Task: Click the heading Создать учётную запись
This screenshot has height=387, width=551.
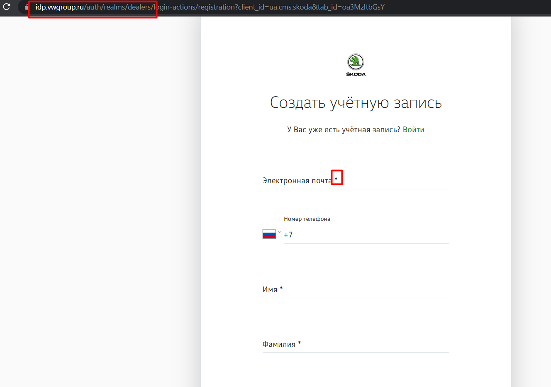Action: pyautogui.click(x=356, y=102)
